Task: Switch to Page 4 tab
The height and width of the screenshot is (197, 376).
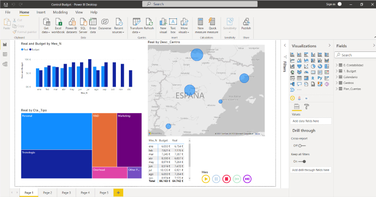Action: click(x=85, y=193)
